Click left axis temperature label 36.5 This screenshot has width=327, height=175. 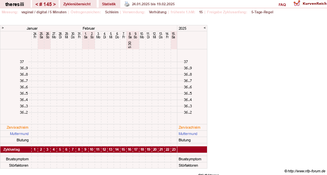point(24,93)
